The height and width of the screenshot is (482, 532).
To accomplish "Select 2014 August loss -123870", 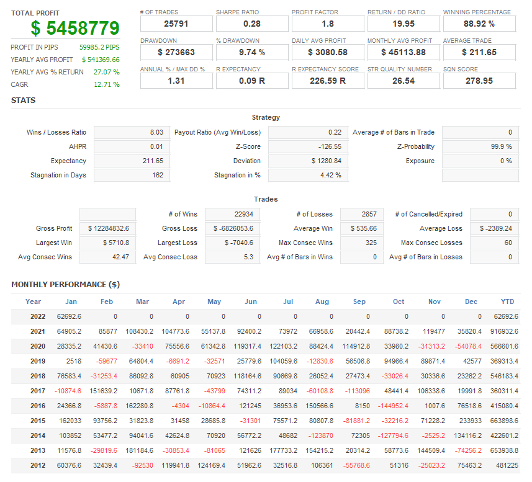I will 320,436.
